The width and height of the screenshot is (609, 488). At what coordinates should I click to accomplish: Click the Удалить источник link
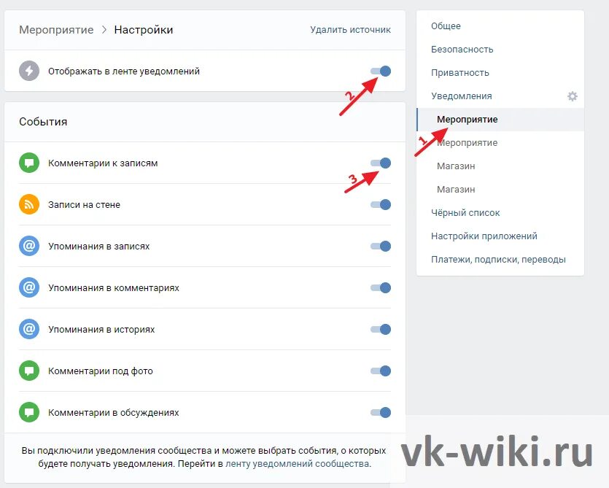pyautogui.click(x=350, y=30)
